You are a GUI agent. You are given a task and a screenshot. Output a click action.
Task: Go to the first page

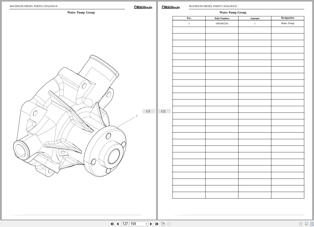coord(112,224)
